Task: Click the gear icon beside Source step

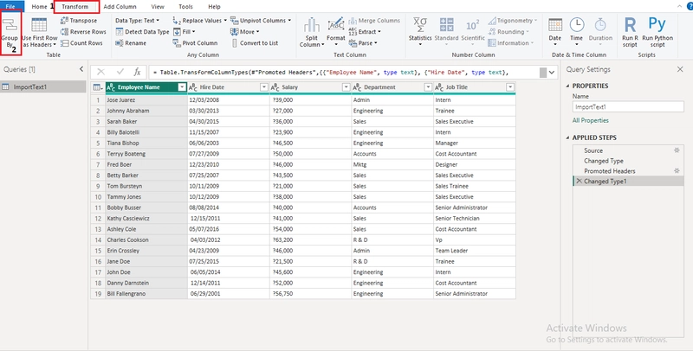Action: (677, 150)
